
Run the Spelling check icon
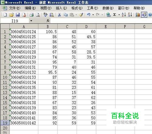click(x=45, y=15)
